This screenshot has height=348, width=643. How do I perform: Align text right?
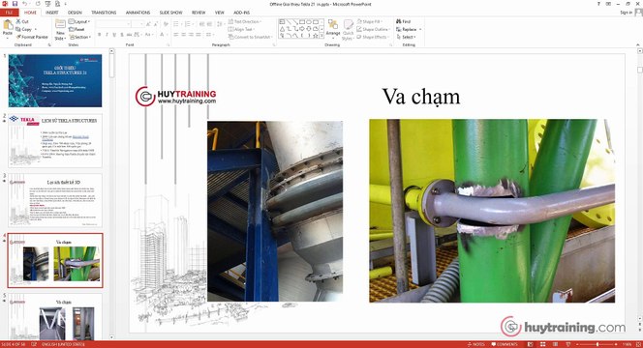[191, 35]
